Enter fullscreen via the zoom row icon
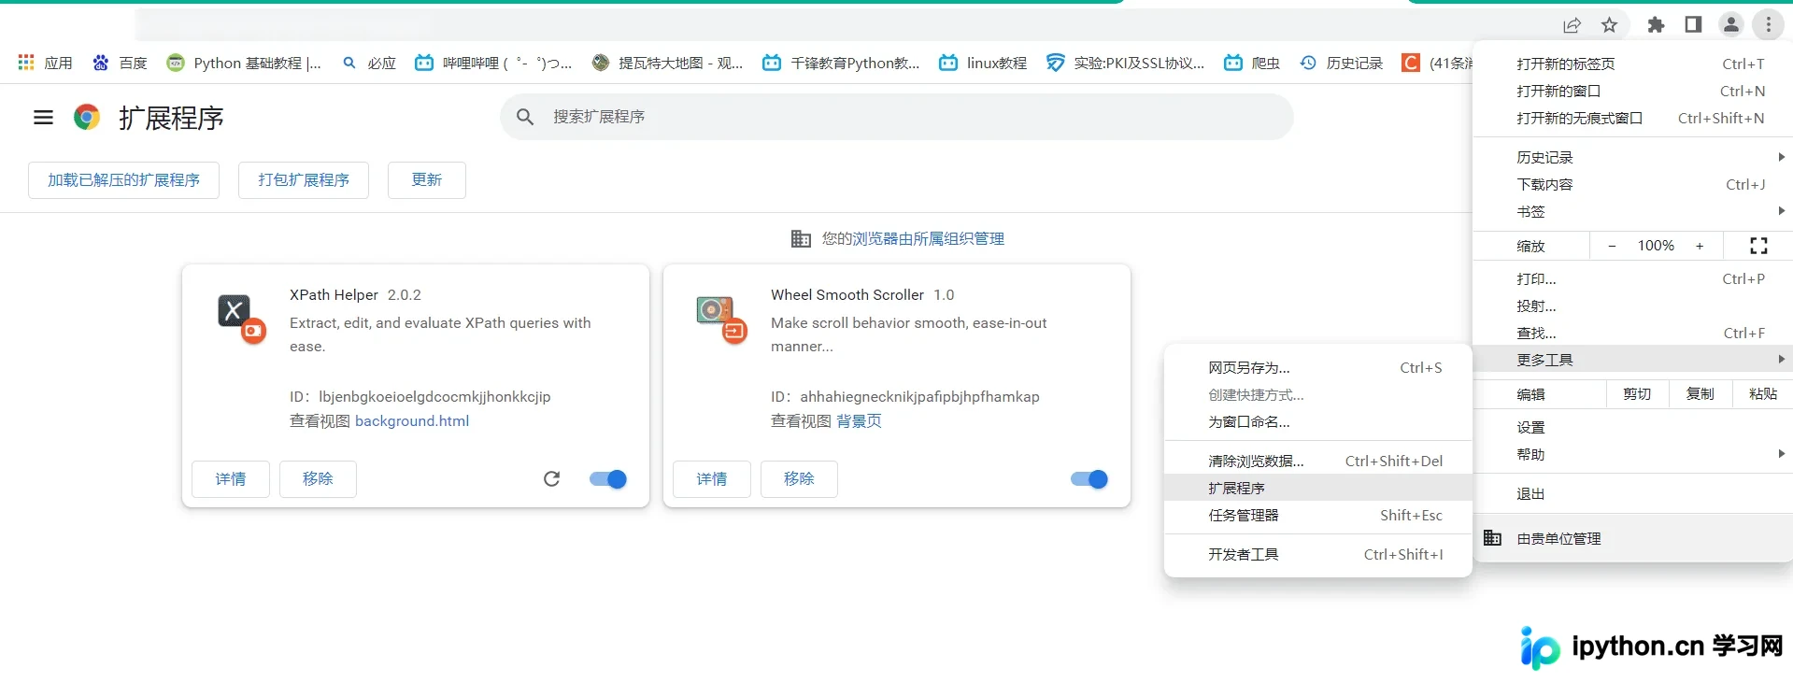The width and height of the screenshot is (1793, 682). tap(1758, 246)
